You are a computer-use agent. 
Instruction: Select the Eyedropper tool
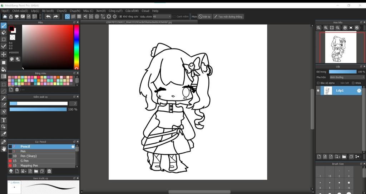[4, 142]
